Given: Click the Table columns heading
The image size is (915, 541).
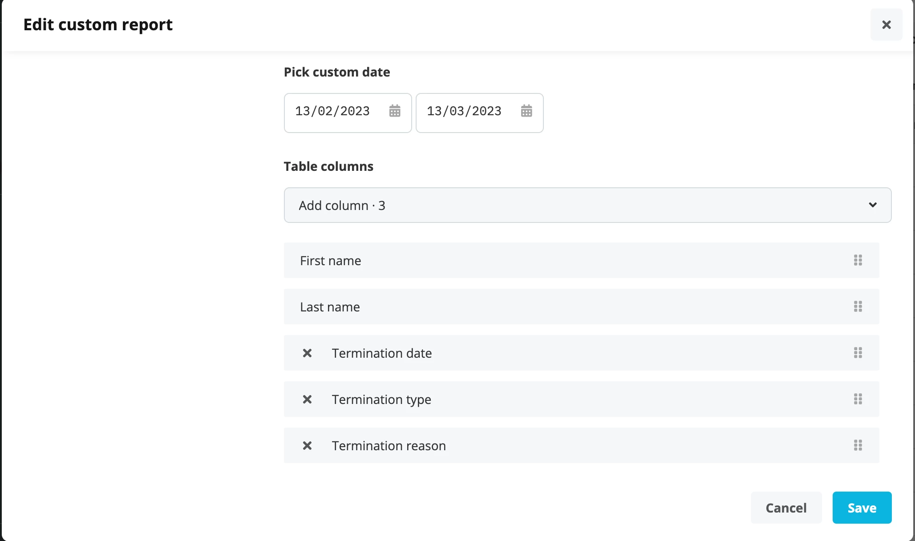Looking at the screenshot, I should click(x=328, y=166).
